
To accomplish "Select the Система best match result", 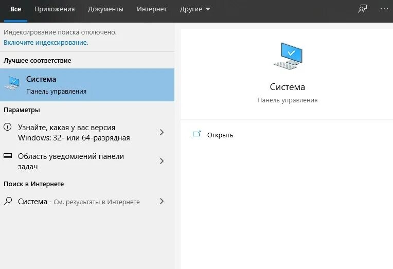I will [x=87, y=85].
